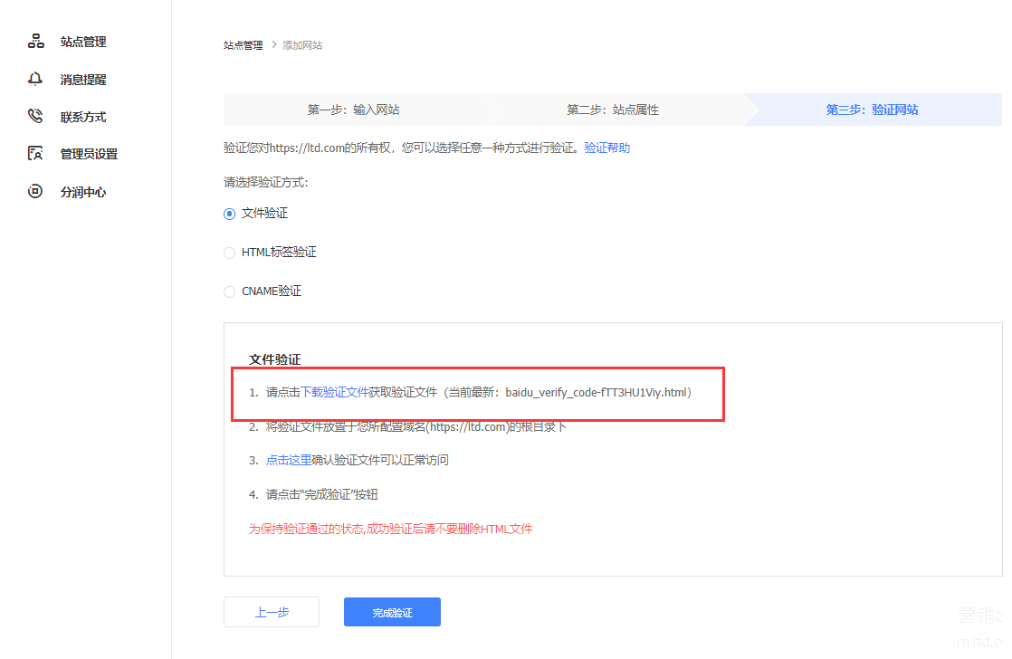Go to step 第一步：输入网站
This screenshot has width=1012, height=659.
click(x=353, y=110)
